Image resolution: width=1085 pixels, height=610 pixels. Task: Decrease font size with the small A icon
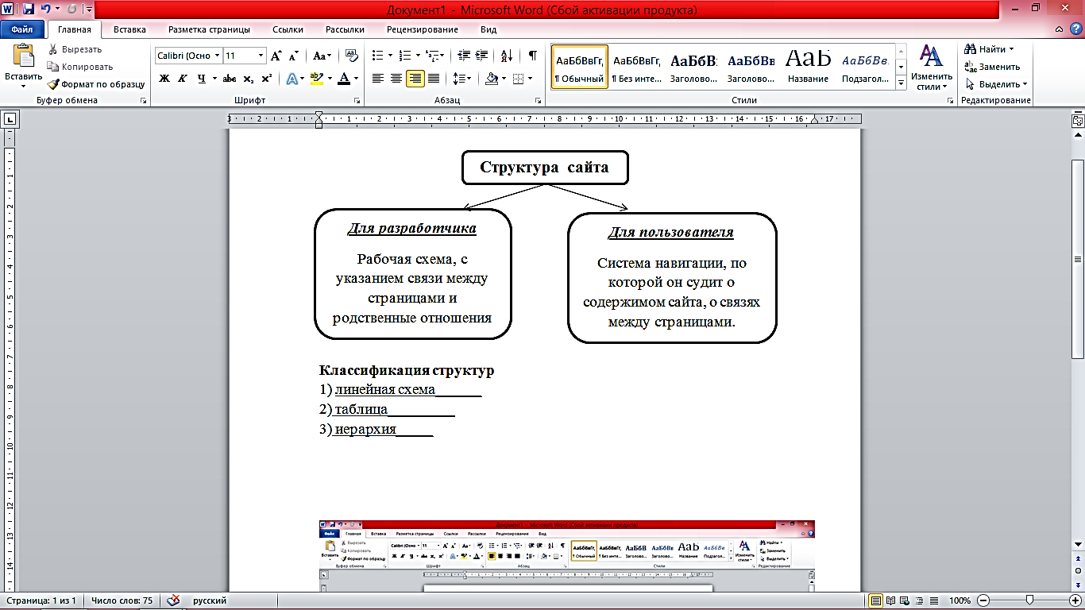coord(294,56)
